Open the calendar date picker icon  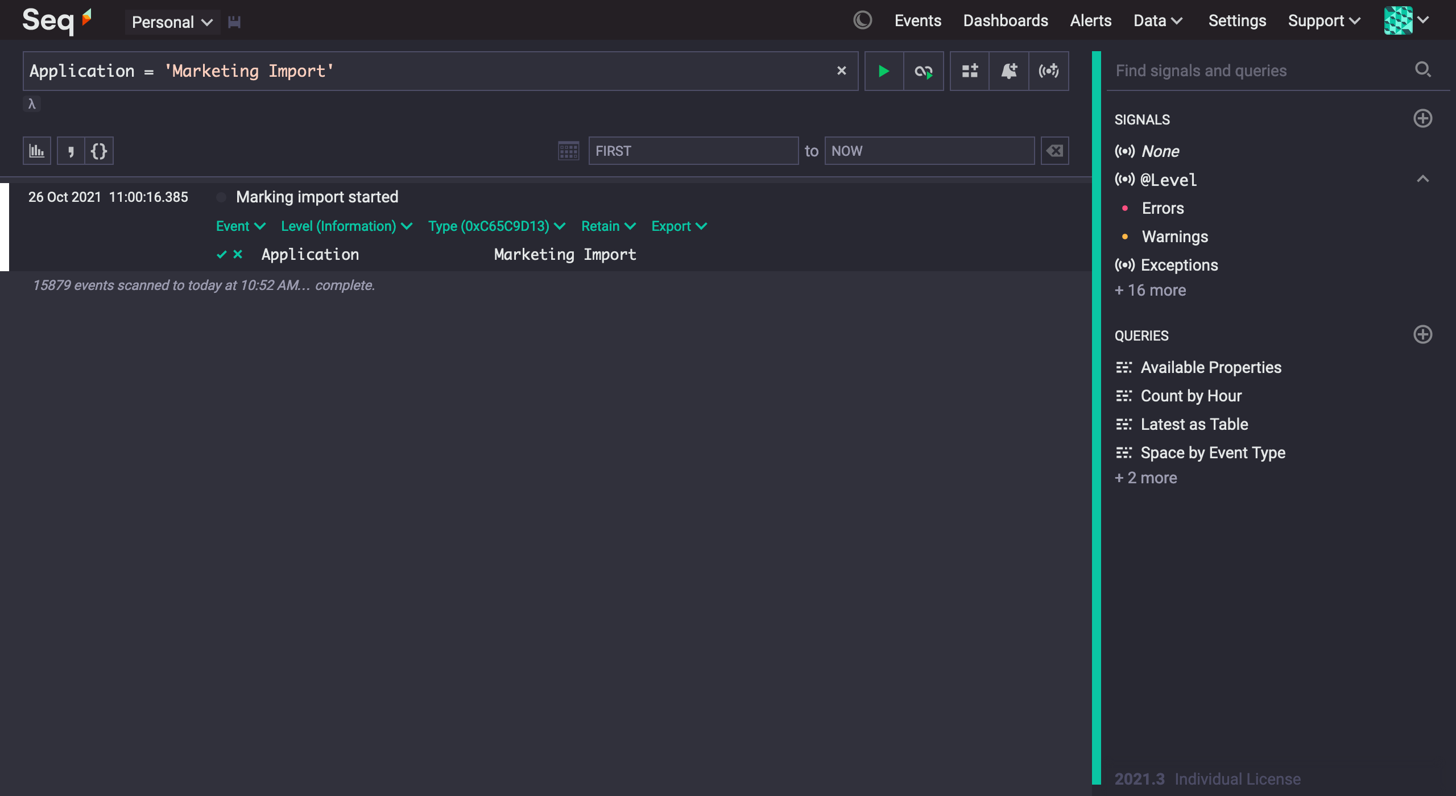pyautogui.click(x=568, y=151)
